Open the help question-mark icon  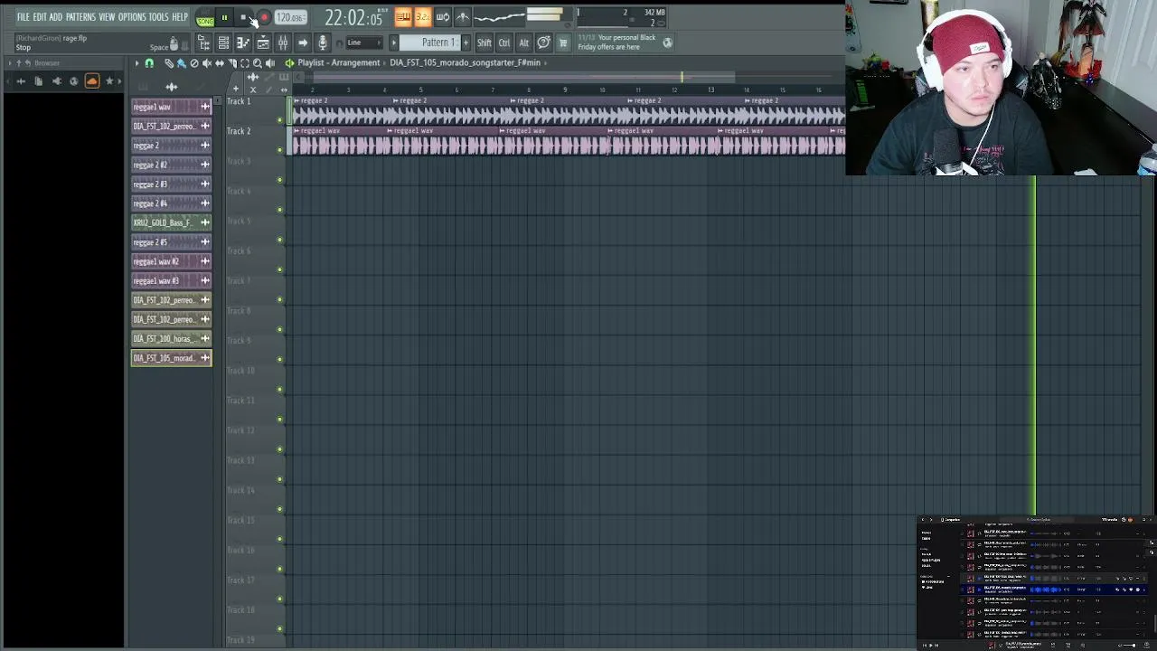543,42
